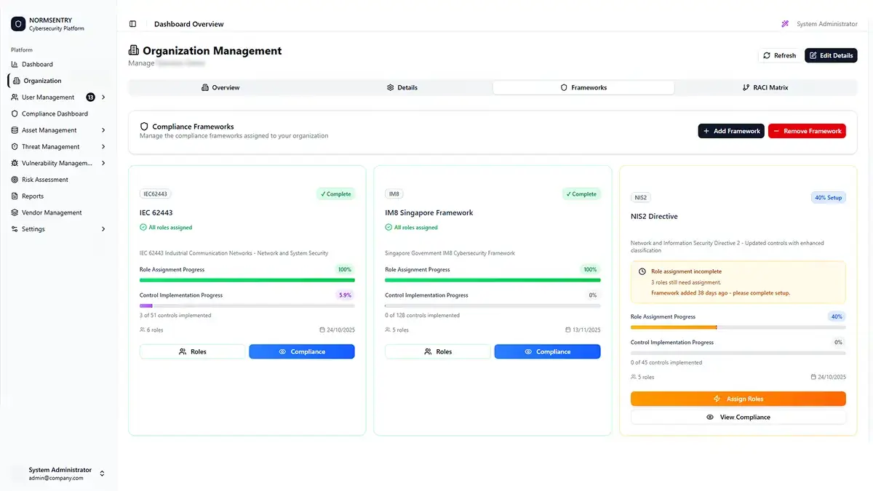Click the calendar icon on IEC 62443 card
Viewport: 873px width, 491px height.
pyautogui.click(x=322, y=330)
